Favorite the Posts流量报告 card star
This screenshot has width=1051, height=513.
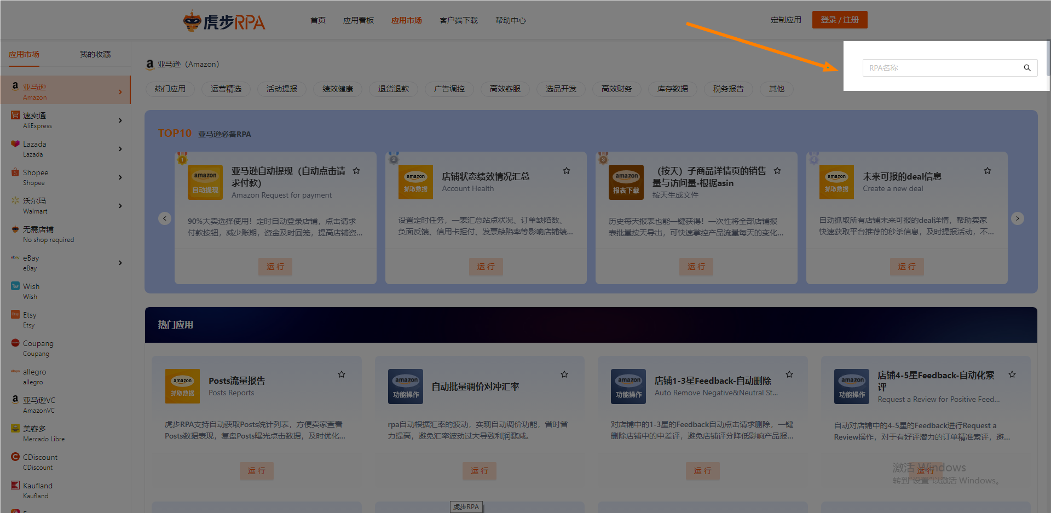coord(342,374)
